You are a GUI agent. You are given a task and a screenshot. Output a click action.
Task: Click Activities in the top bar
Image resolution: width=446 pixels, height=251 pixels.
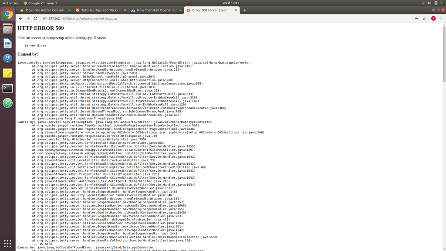(x=10, y=3)
